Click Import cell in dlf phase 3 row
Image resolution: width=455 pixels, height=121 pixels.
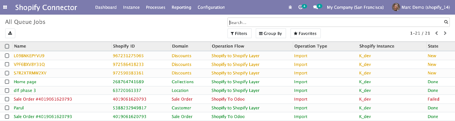pos(301,91)
